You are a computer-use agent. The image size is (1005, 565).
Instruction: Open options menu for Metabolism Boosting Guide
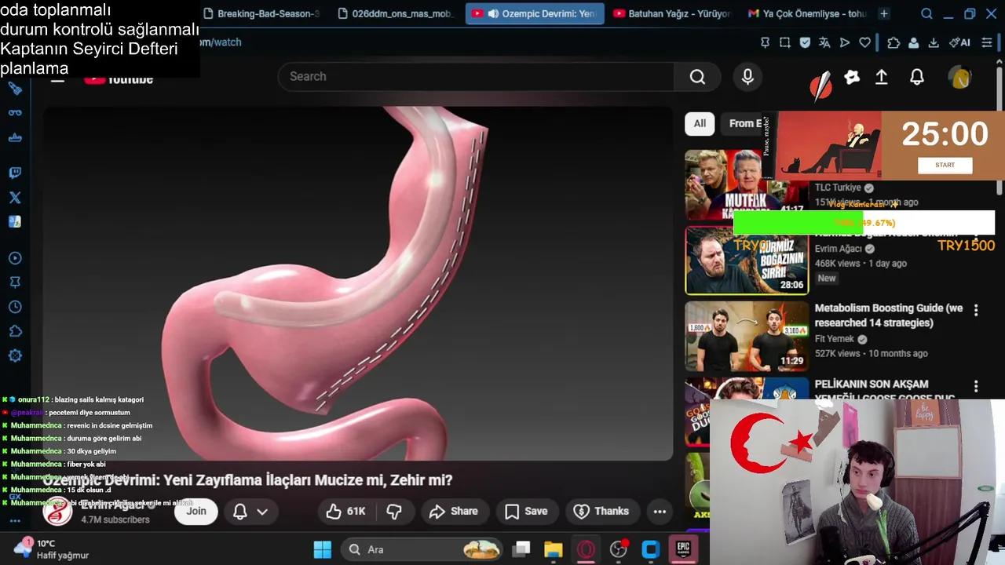(976, 311)
